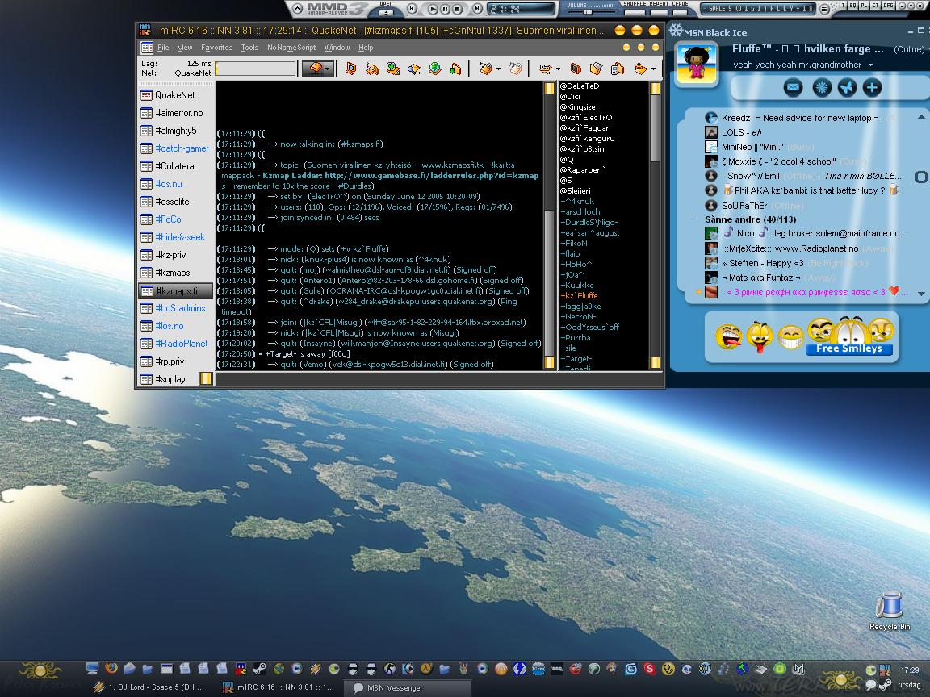Click the mIRC magnifier search toolbar icon
The height and width of the screenshot is (697, 930).
click(414, 69)
